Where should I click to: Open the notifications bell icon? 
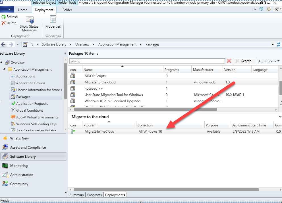pyautogui.click(x=269, y=9)
